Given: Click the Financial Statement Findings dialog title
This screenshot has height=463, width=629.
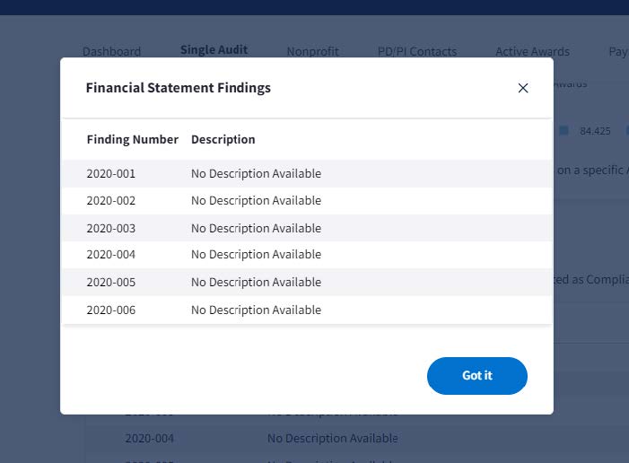Looking at the screenshot, I should click(178, 88).
